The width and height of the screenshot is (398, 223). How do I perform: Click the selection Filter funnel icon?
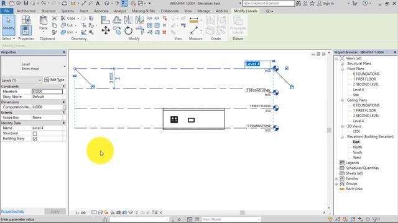point(375,219)
